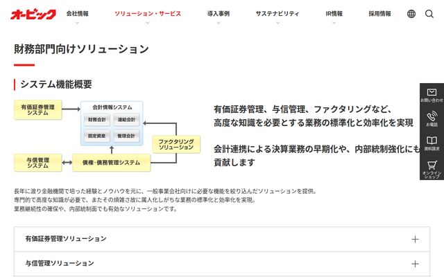
Task: Click the 管理会計 box in diagram
Action: (126, 136)
